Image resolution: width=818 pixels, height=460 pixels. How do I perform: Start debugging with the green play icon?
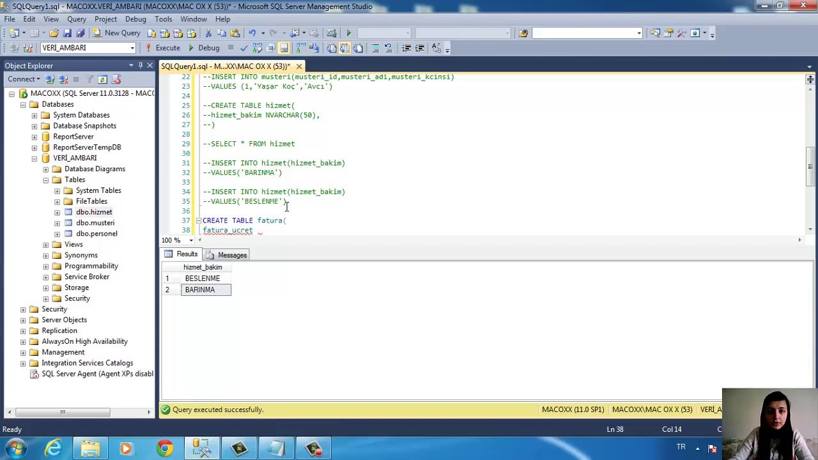click(x=348, y=33)
